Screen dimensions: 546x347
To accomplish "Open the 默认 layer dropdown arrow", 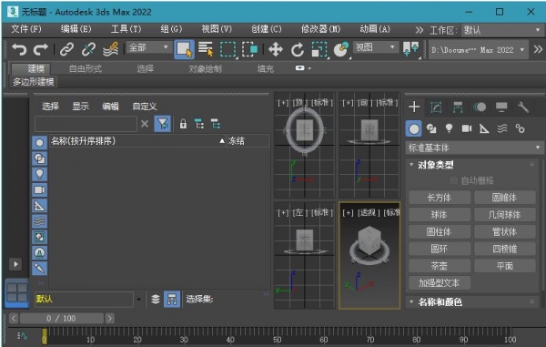I will (138, 300).
